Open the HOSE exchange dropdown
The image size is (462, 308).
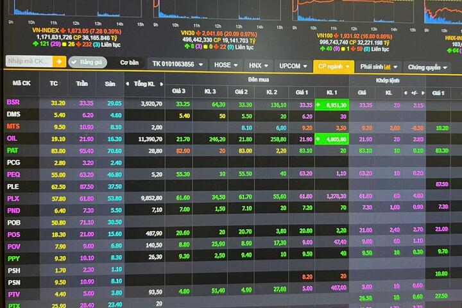click(227, 65)
